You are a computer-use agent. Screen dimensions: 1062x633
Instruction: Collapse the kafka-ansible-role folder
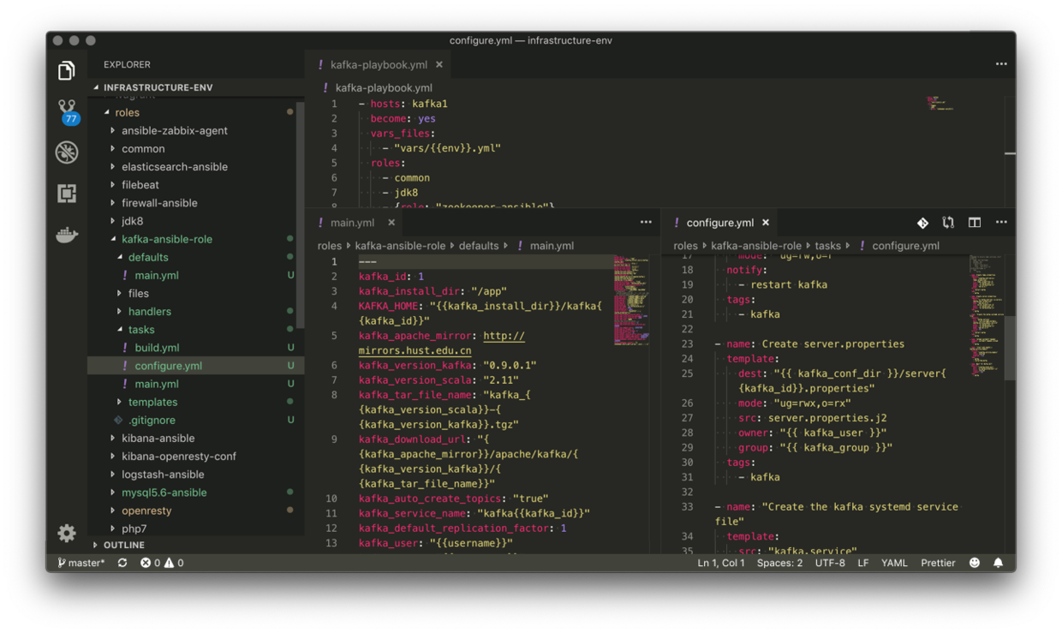coord(166,239)
